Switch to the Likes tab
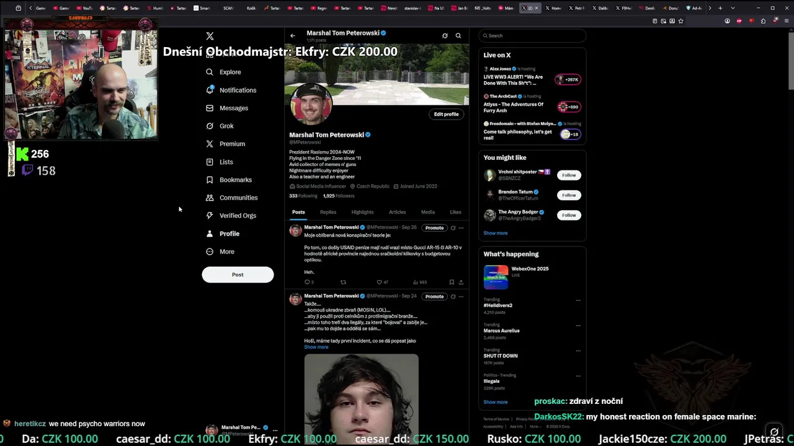 tap(455, 212)
